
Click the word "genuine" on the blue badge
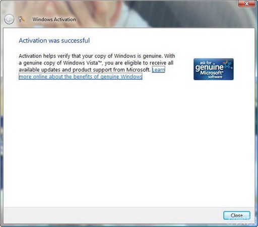[x=209, y=67]
